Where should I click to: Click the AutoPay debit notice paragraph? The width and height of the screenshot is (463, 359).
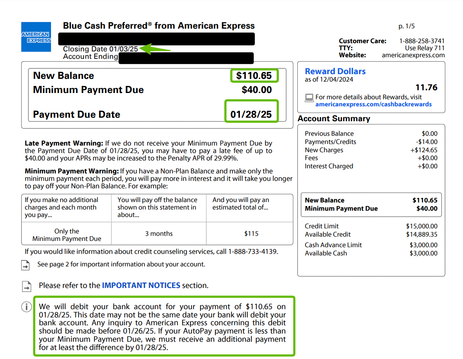(x=163, y=327)
